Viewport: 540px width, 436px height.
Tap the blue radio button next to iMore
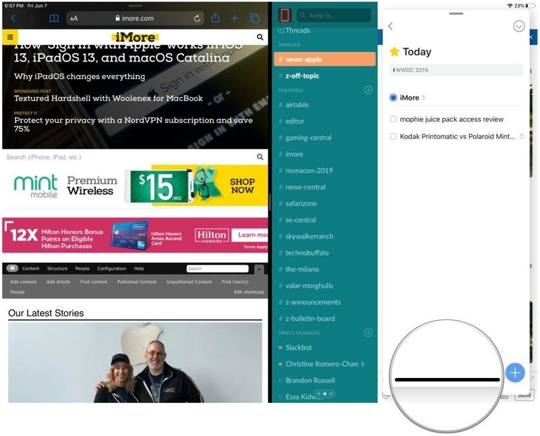pos(392,97)
